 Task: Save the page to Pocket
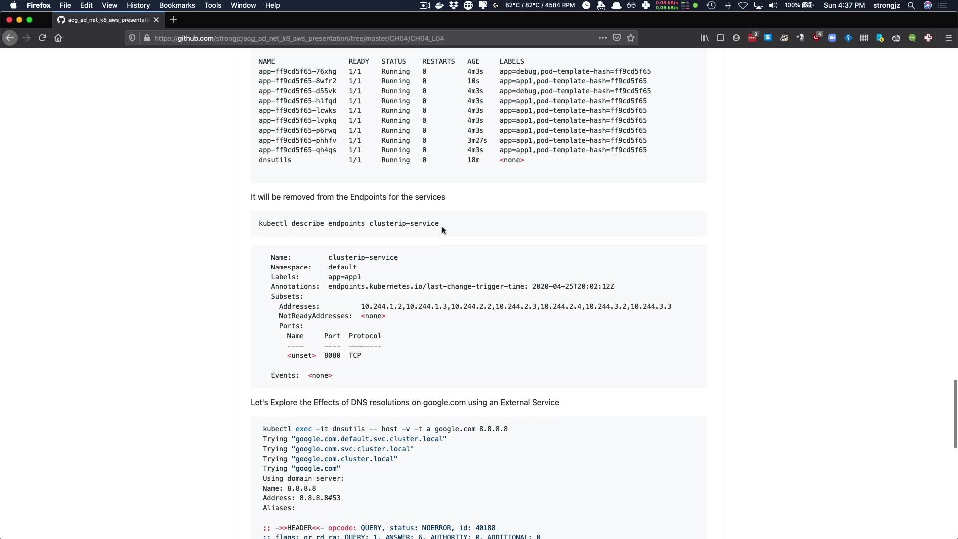[617, 38]
